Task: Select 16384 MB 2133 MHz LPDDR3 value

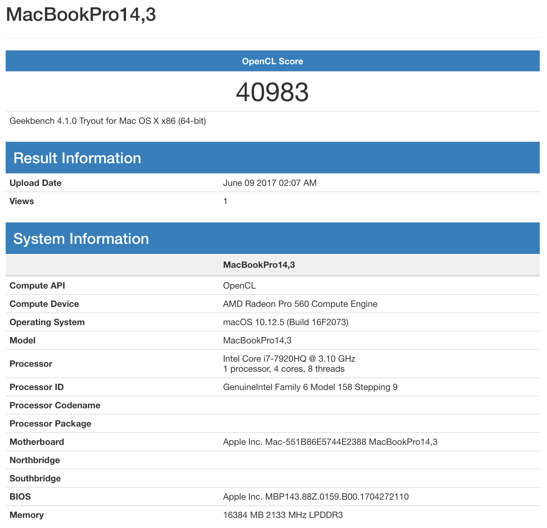Action: 283,515
